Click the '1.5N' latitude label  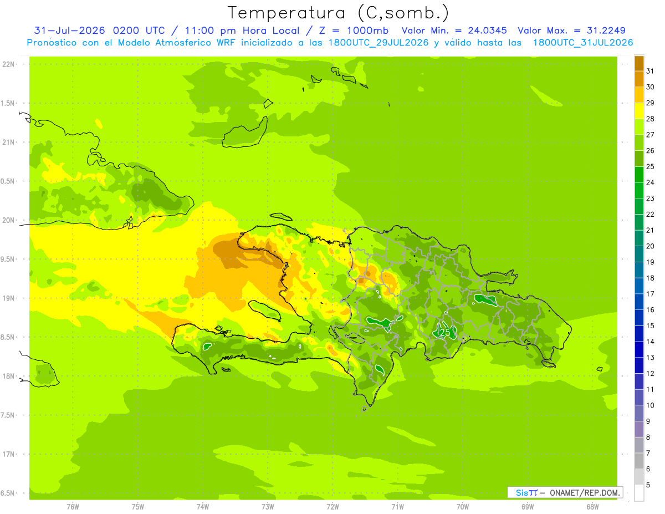click(8, 103)
